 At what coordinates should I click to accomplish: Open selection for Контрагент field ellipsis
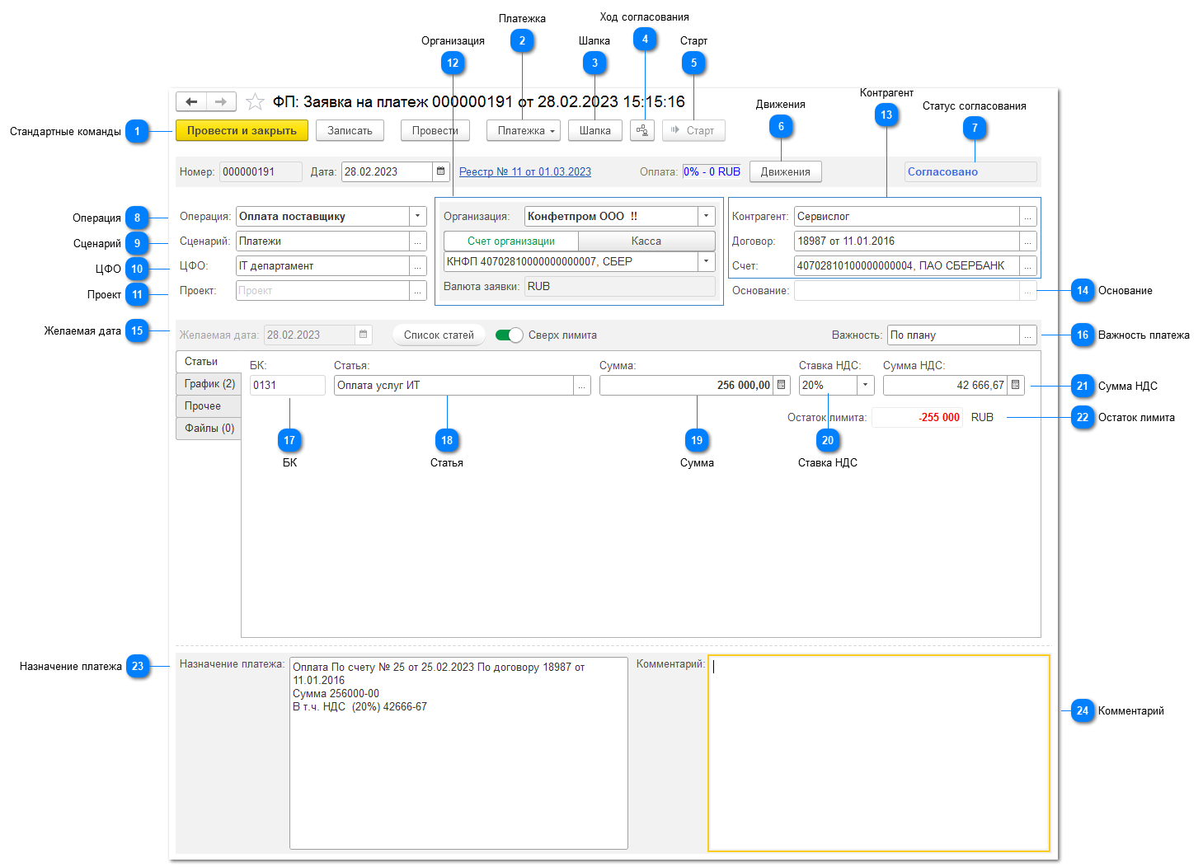1028,217
